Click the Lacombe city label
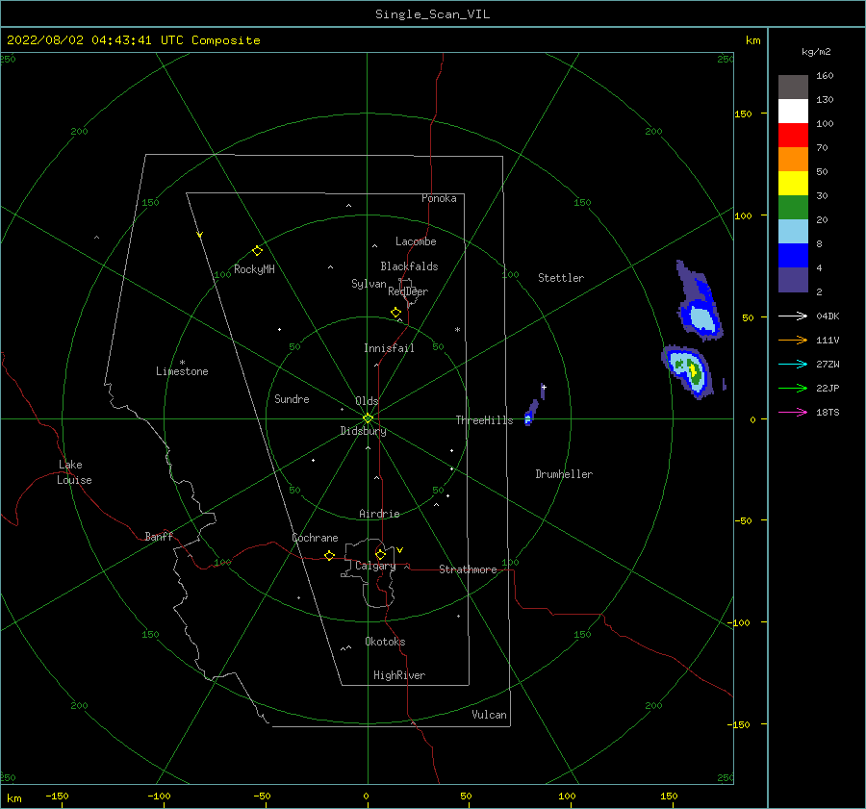Screen dimensions: 866x809 (x=416, y=241)
